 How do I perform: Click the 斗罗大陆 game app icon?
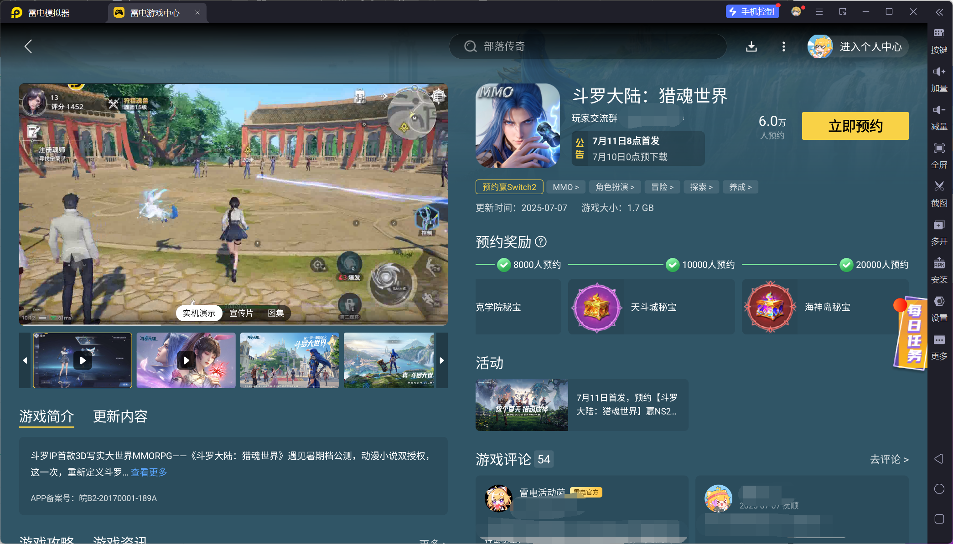[x=518, y=126]
